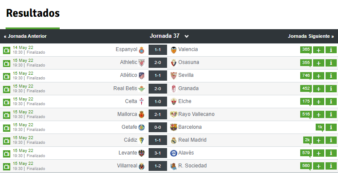Click the Real Madrid club crest
Image resolution: width=338 pixels, height=173 pixels.
[x=174, y=140]
